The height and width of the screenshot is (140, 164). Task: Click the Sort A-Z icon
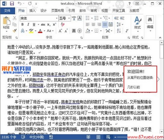point(119,31)
